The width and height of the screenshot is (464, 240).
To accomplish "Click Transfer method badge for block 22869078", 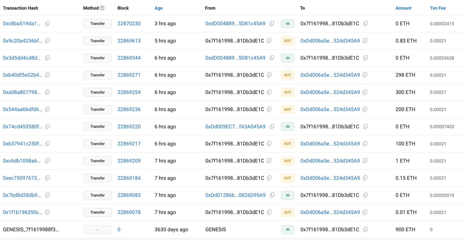I will [97, 212].
